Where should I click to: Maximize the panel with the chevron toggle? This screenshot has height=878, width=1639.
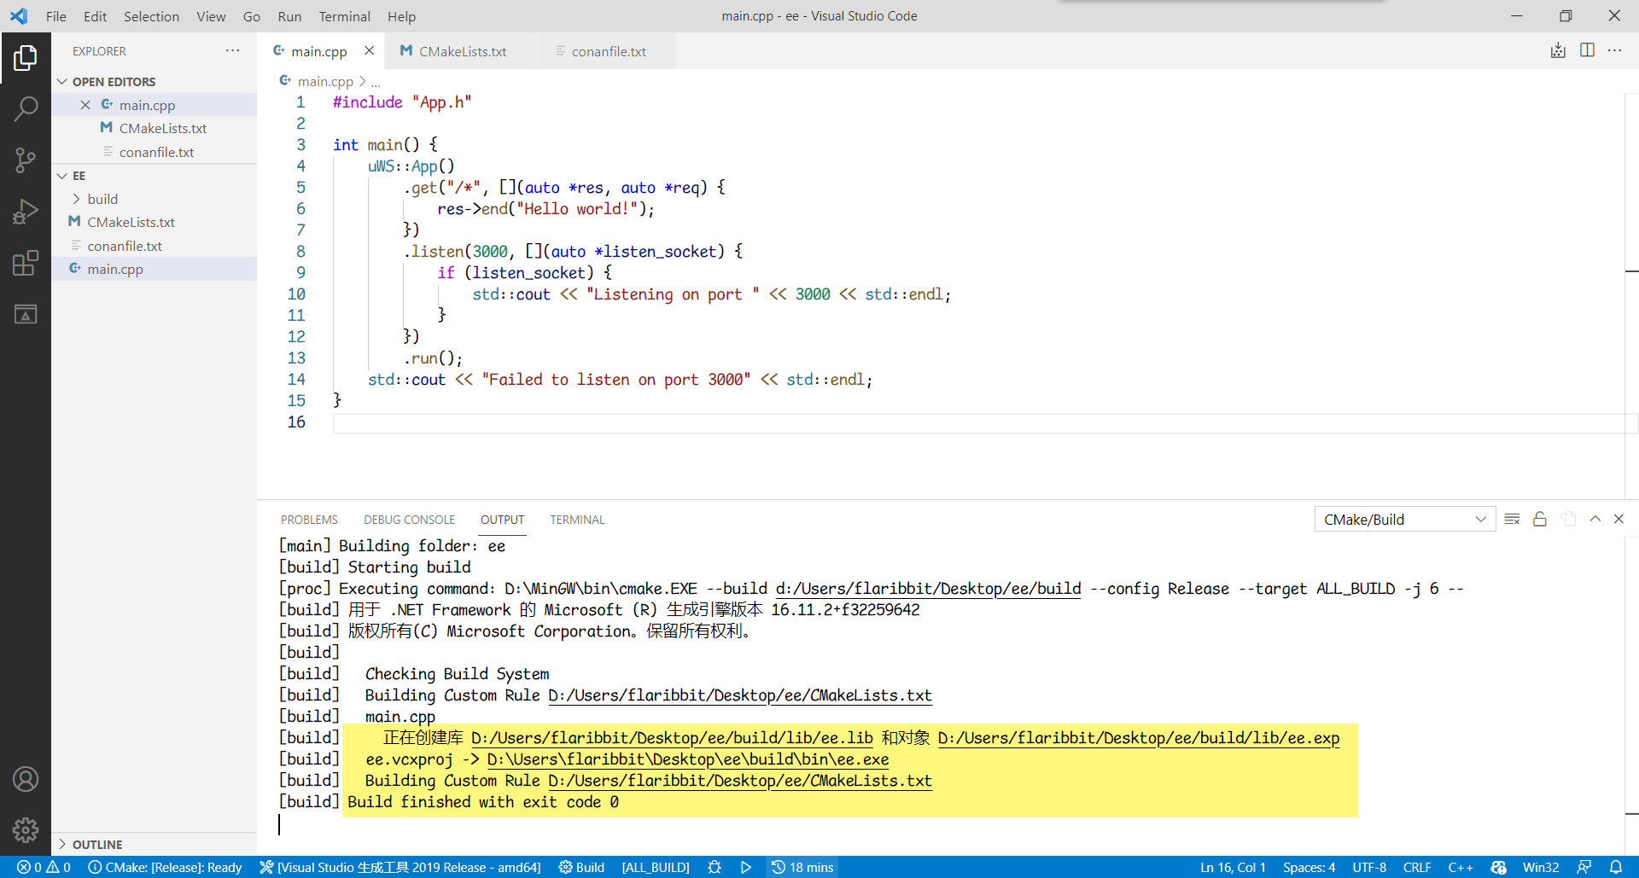click(x=1595, y=519)
